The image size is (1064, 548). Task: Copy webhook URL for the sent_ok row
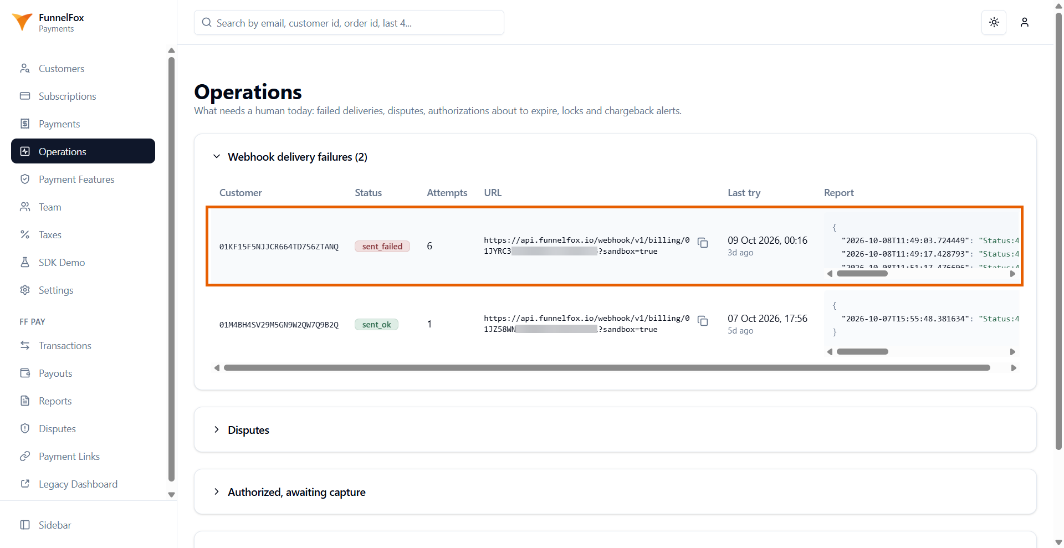[x=703, y=321]
